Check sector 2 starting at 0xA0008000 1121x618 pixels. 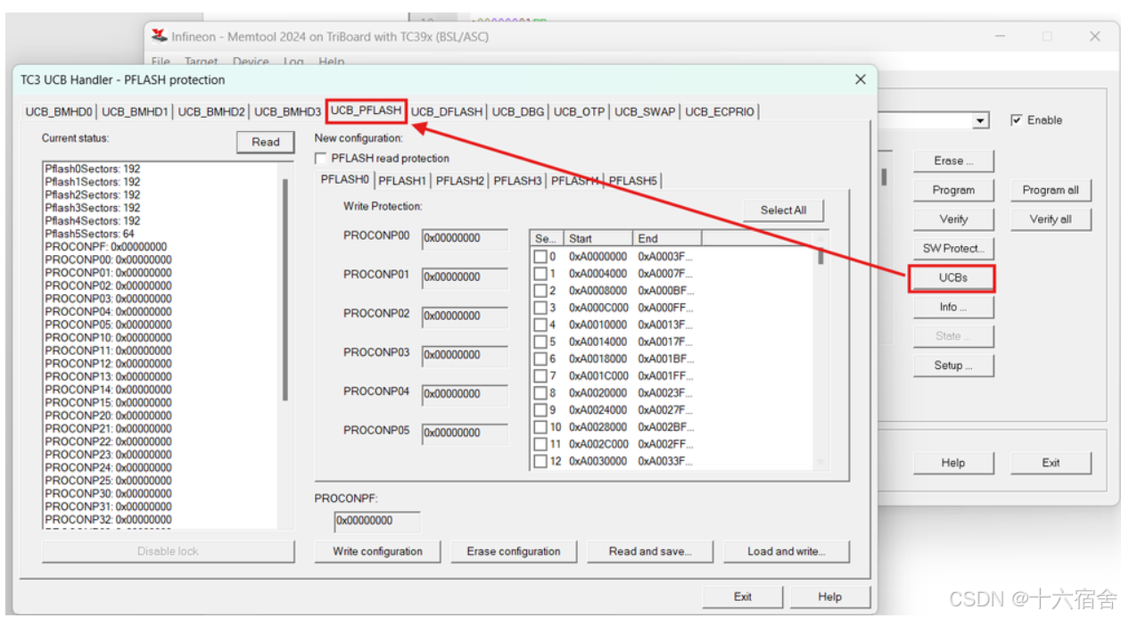tap(540, 291)
